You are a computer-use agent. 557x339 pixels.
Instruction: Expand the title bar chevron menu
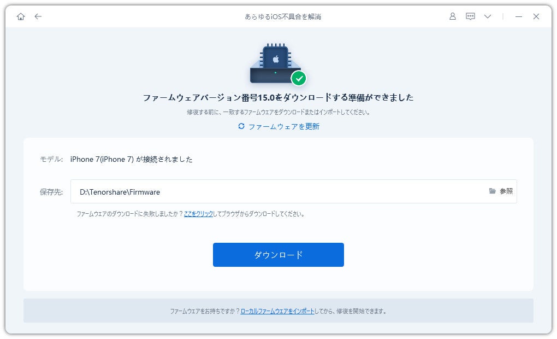[488, 16]
